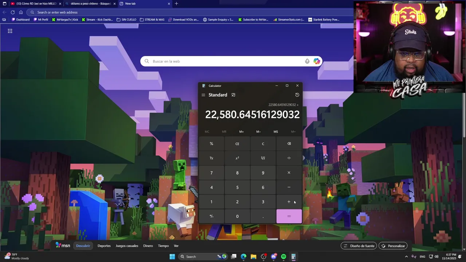Click the square root key
The image size is (466, 262).
click(x=263, y=158)
